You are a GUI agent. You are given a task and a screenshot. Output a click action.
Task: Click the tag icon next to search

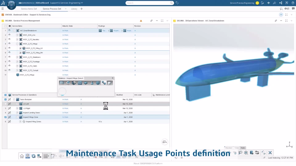(177, 3)
